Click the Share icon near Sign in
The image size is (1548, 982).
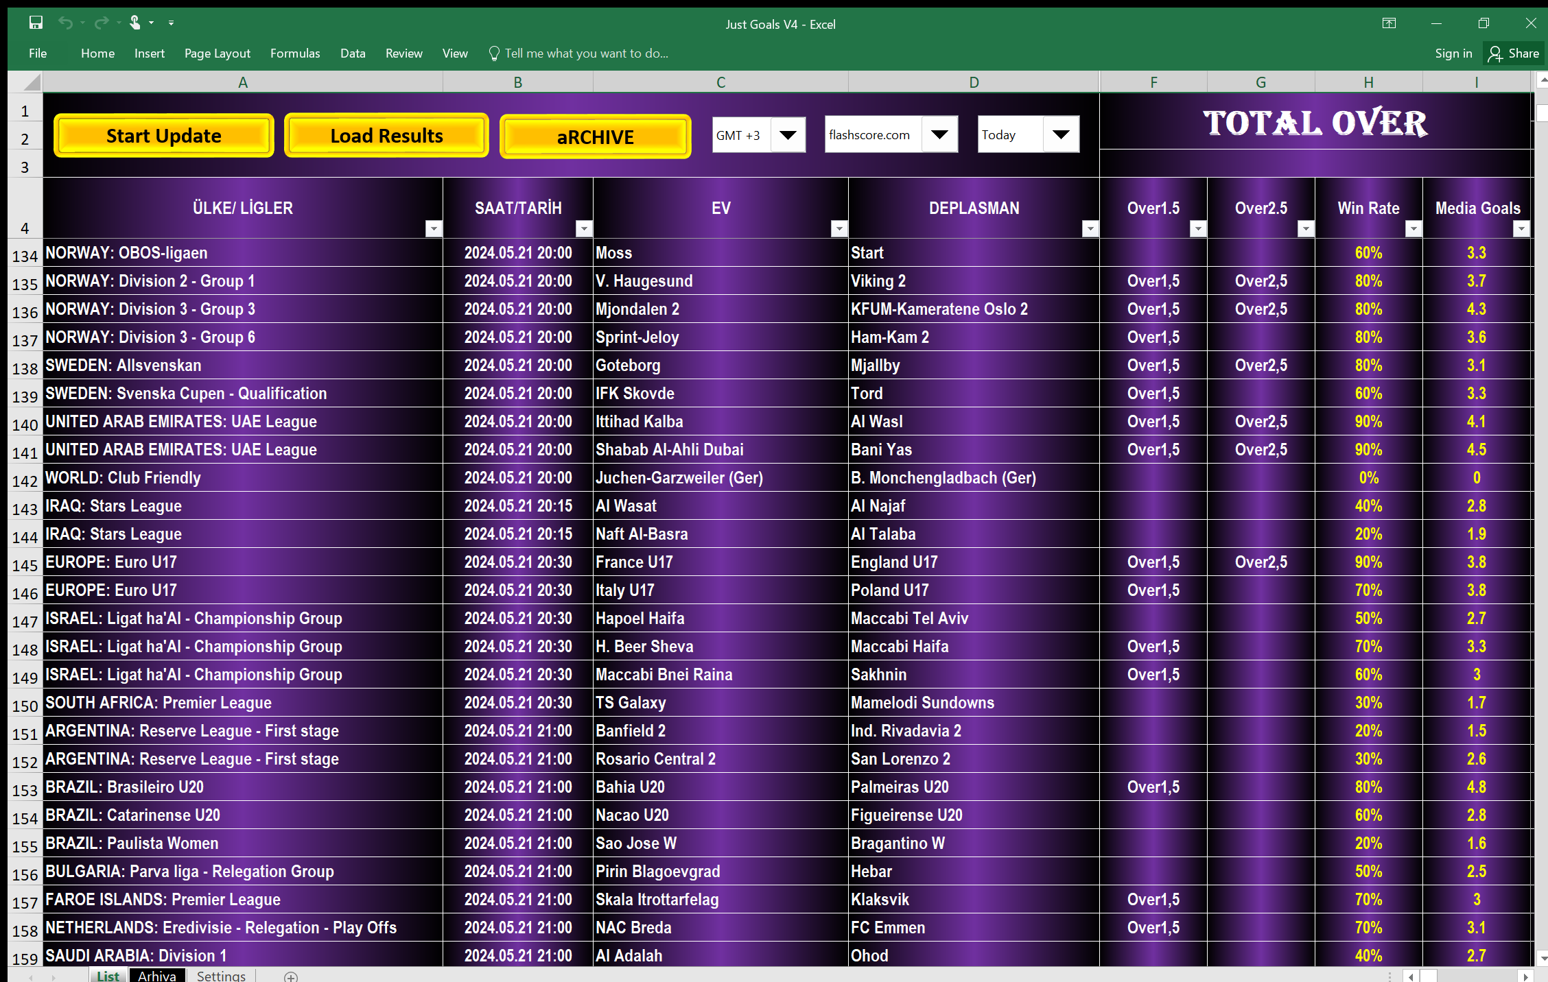[x=1496, y=53]
